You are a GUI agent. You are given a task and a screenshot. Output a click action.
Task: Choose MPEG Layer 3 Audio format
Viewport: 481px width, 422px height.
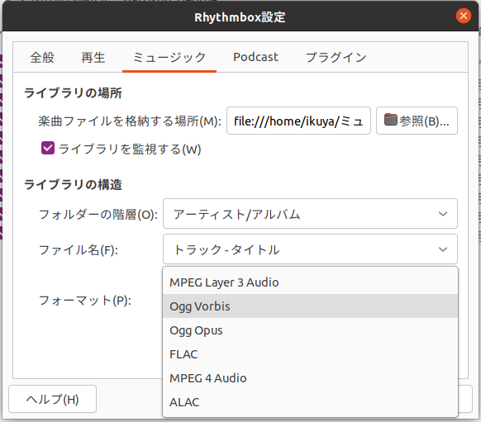pos(310,282)
